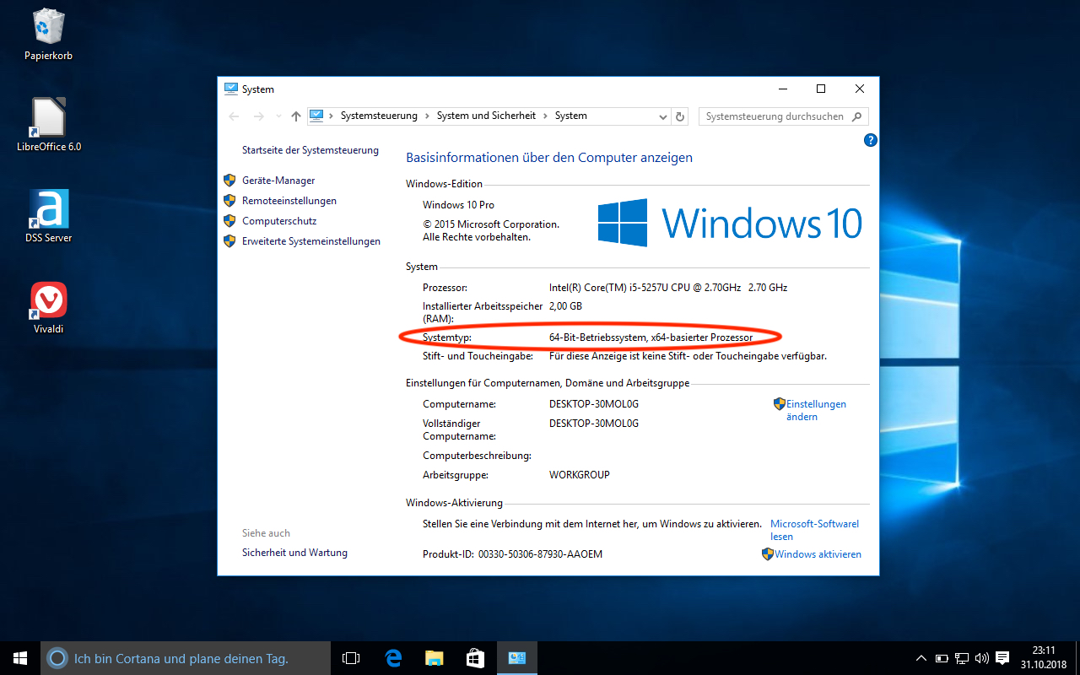Open Remoteeinstellungen link

pos(289,201)
